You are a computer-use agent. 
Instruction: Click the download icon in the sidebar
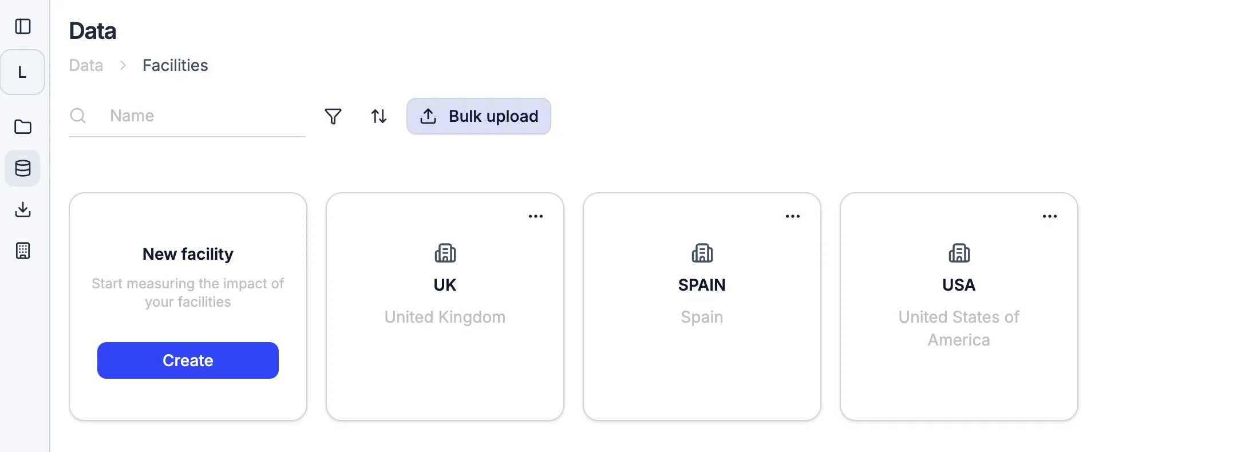coord(22,209)
